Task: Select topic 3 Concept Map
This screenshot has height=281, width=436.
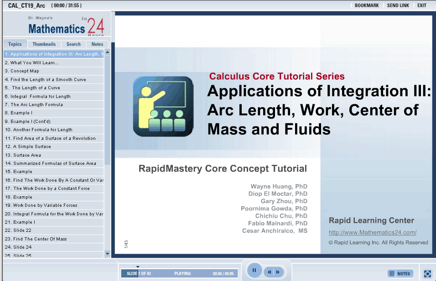Action: [x=54, y=71]
